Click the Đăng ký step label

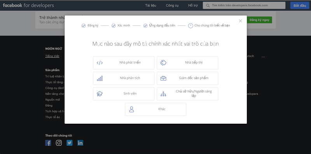93,26
